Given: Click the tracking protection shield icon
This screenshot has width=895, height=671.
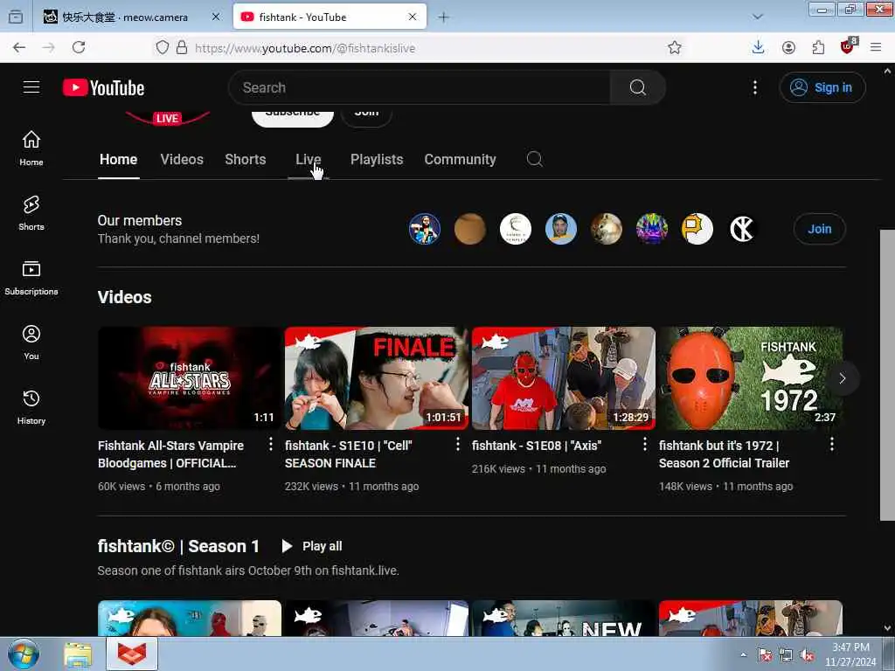Looking at the screenshot, I should 163,47.
